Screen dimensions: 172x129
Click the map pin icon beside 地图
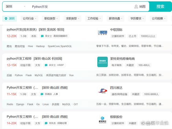click(x=136, y=7)
